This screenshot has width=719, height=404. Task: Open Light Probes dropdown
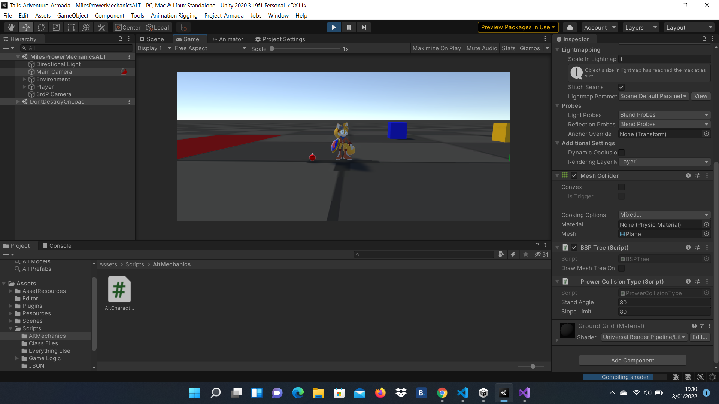[x=664, y=115]
